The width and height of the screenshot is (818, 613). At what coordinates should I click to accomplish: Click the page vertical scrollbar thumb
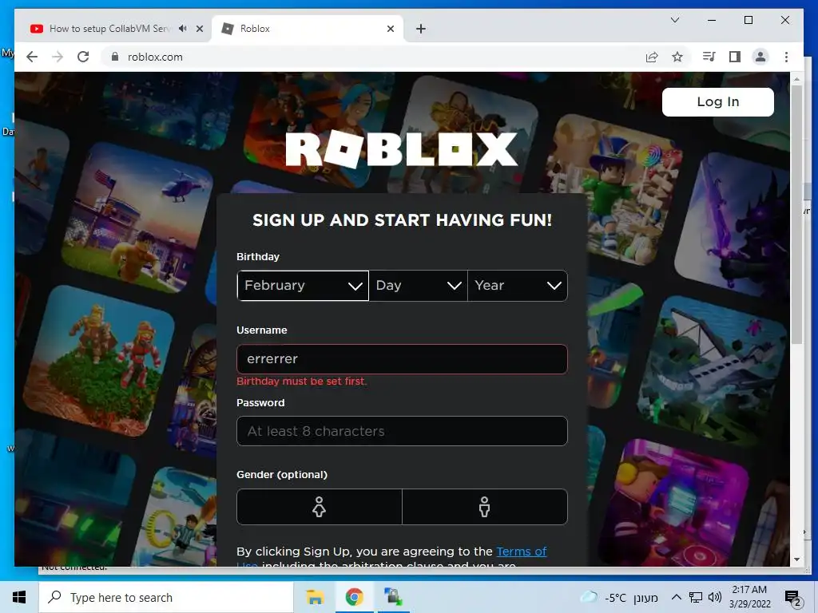tap(796, 214)
